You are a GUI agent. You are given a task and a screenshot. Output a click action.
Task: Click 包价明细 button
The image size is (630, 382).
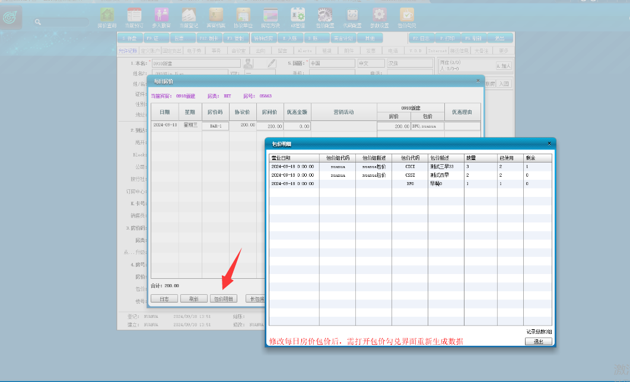[224, 299]
